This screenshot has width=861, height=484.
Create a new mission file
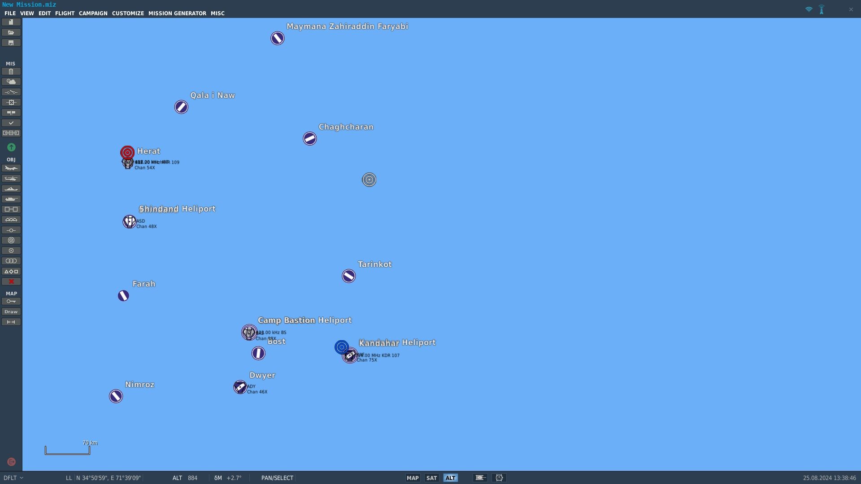coord(11,22)
